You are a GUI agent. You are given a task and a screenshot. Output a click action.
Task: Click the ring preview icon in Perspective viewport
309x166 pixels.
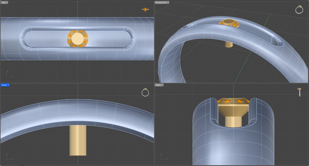click(x=299, y=10)
